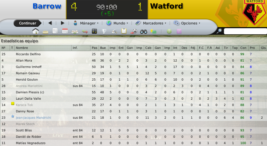This screenshot has width=267, height=146.
Task: Open Jean-Jacques Mandrichi player link
Action: click(33, 118)
